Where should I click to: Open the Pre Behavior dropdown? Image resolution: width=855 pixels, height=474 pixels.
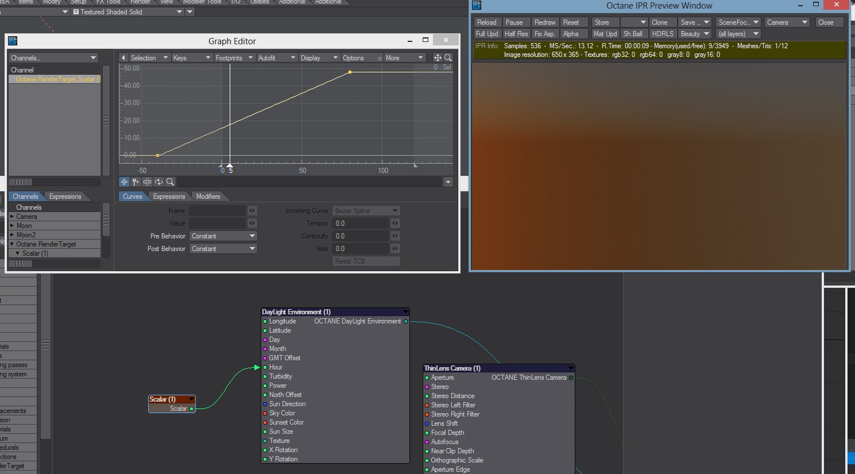click(x=223, y=236)
